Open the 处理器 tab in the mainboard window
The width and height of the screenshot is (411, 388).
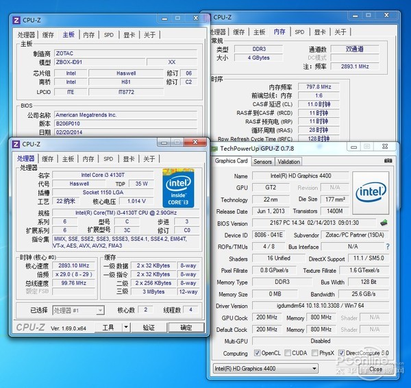pyautogui.click(x=26, y=35)
